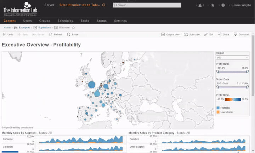255x153 pixels.
Task: Navigate to Examples breadcrumb link
Action: (24, 28)
